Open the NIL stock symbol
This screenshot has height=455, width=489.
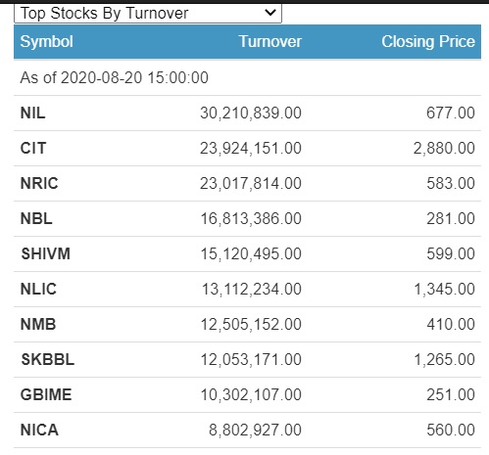point(32,114)
